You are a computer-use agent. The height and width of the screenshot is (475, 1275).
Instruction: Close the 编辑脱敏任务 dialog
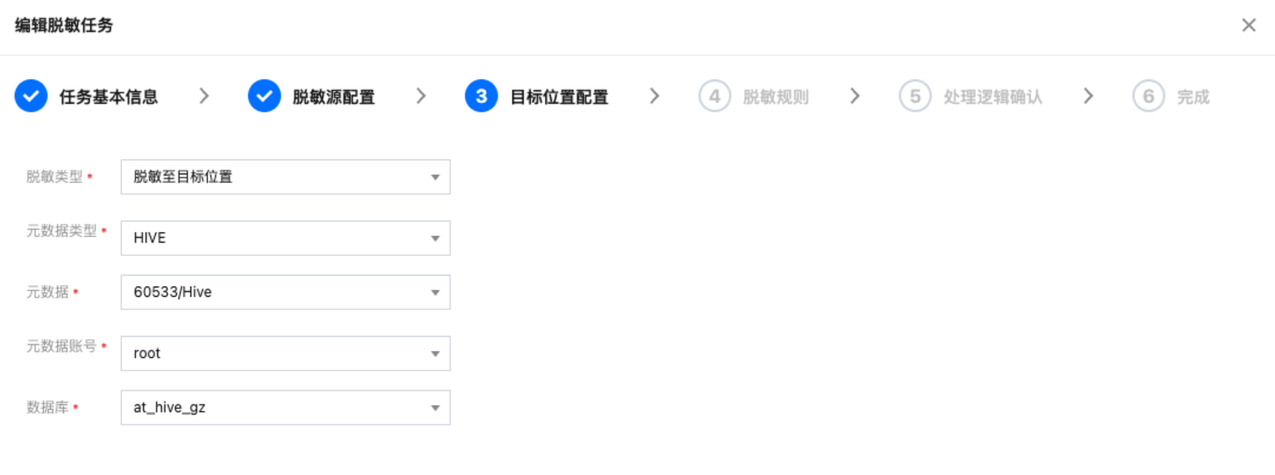[x=1248, y=25]
